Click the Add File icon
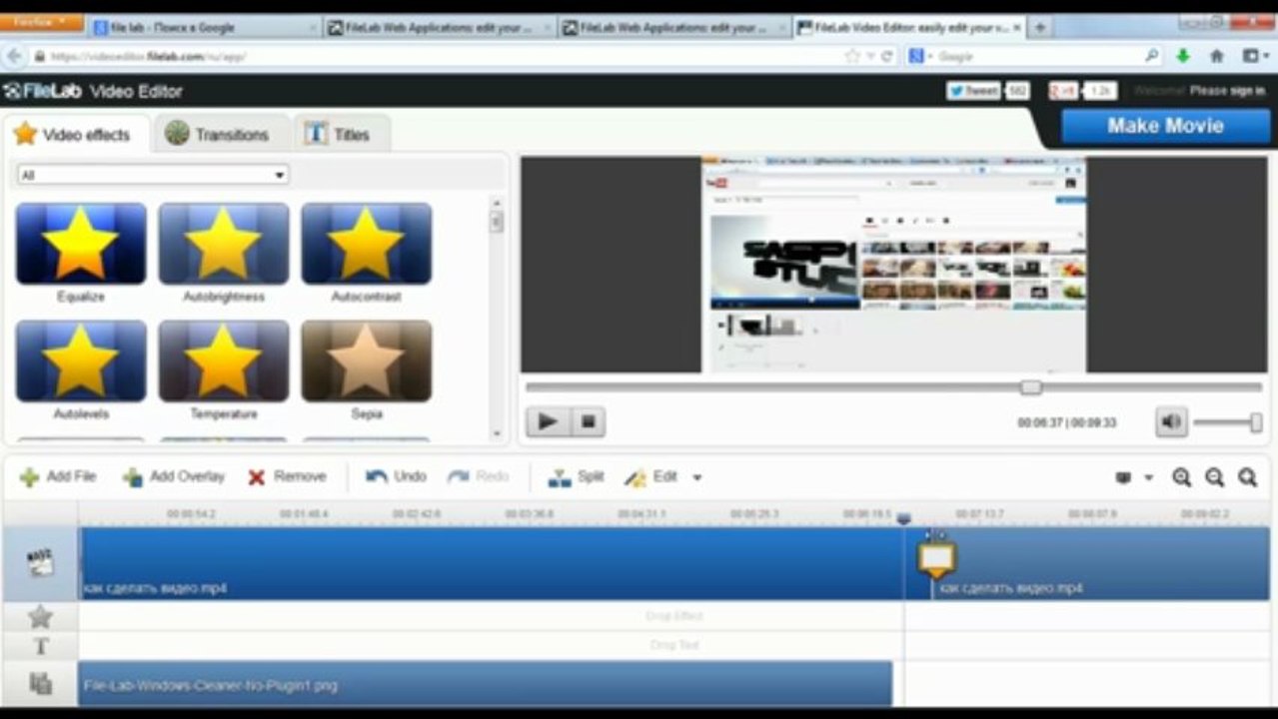This screenshot has height=719, width=1278. (x=30, y=477)
